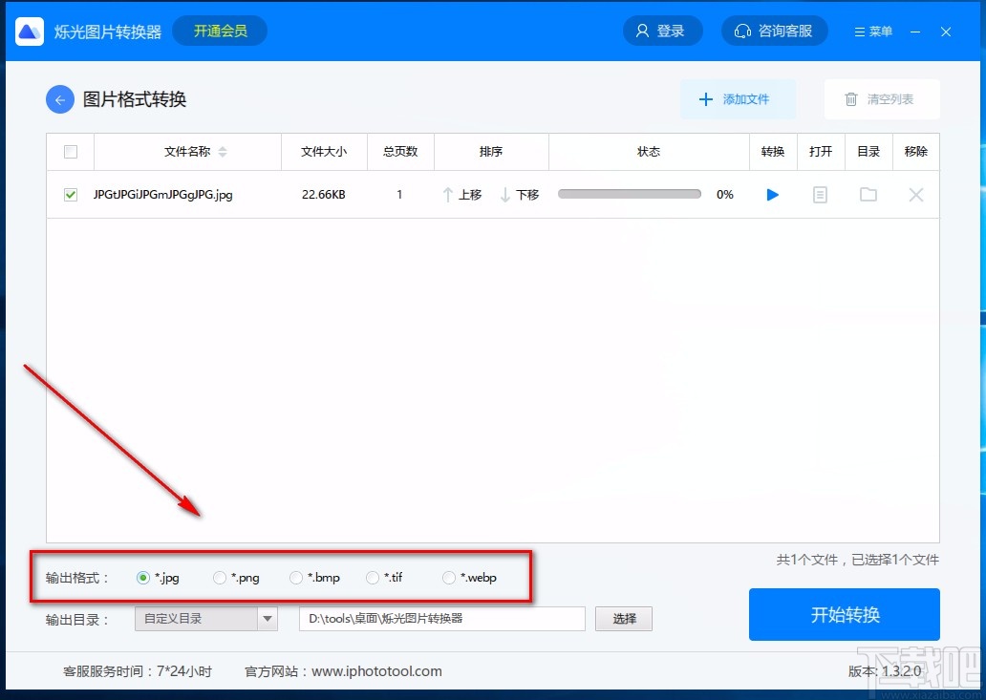Open converted file via the 打开 document icon

click(x=820, y=194)
